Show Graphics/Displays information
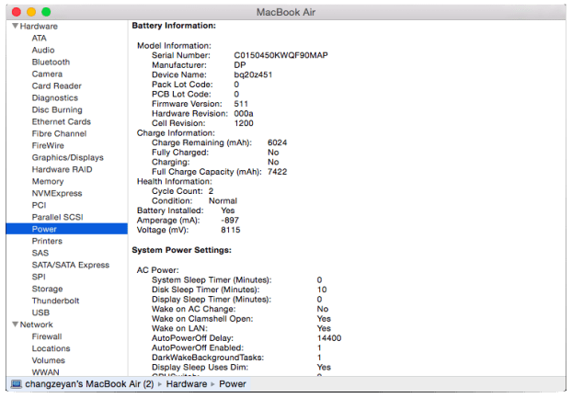The height and width of the screenshot is (398, 572). pos(67,157)
